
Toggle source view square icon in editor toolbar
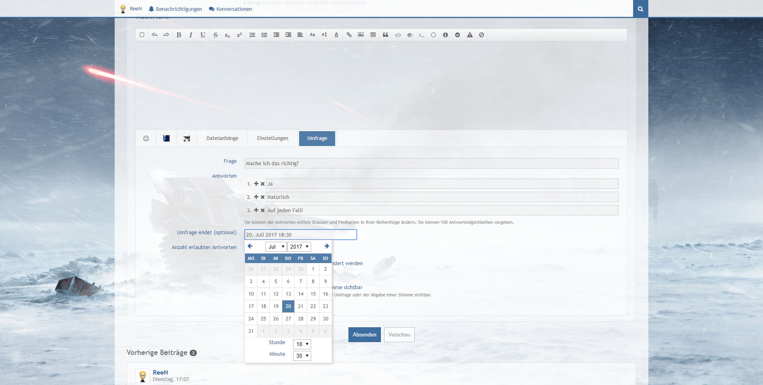(142, 35)
